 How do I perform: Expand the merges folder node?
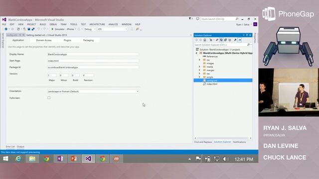pos(199,70)
